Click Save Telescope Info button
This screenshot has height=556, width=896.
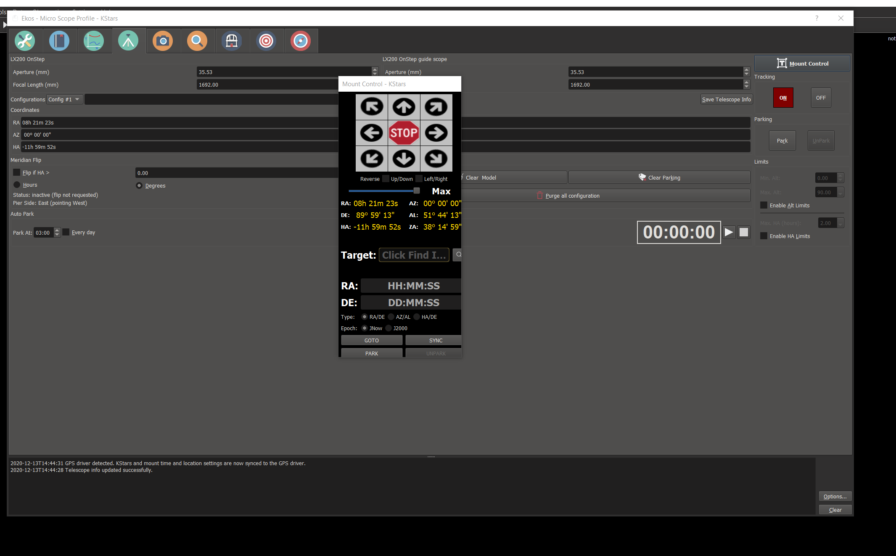coord(726,99)
